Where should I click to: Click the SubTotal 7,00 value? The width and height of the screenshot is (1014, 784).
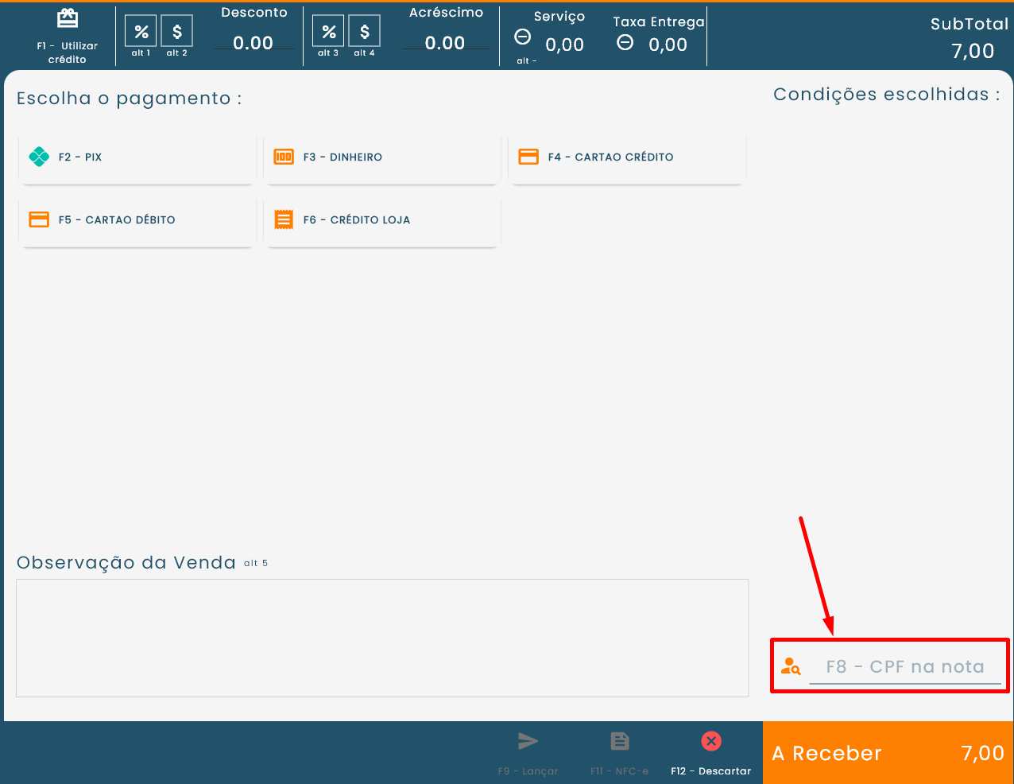(973, 51)
